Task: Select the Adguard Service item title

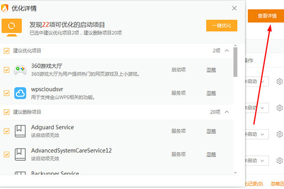Action: pyautogui.click(x=53, y=128)
